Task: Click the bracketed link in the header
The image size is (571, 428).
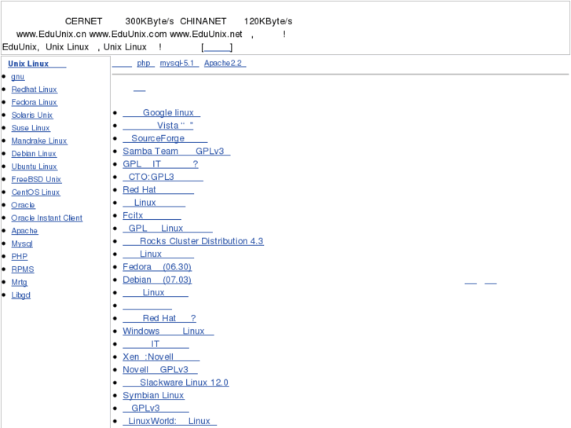Action: [217, 47]
